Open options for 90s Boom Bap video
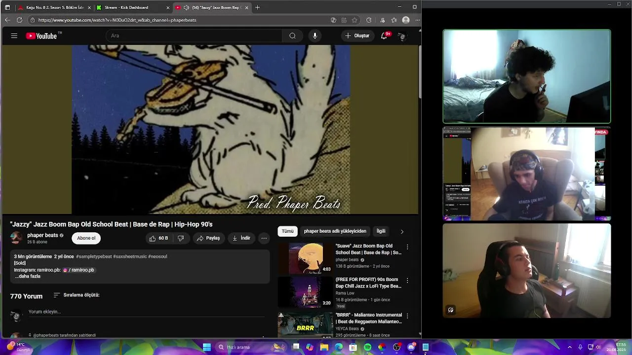632x355 pixels. point(407,280)
